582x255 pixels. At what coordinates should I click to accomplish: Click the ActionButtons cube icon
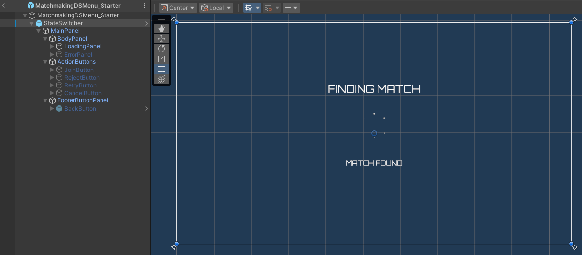click(53, 62)
